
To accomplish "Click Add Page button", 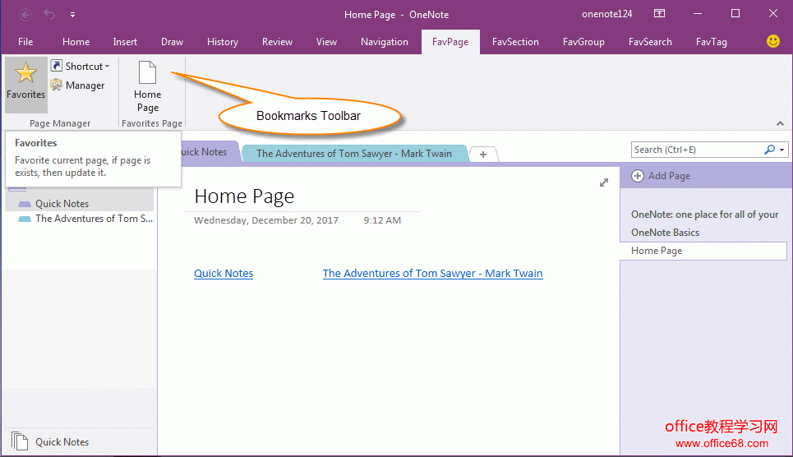I will pos(661,176).
